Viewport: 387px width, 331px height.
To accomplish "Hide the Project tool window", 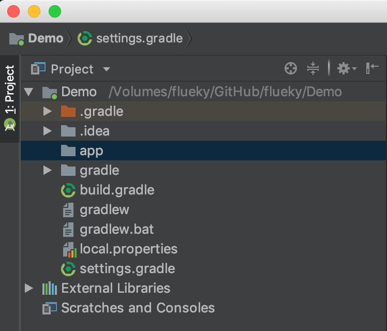I will click(372, 68).
